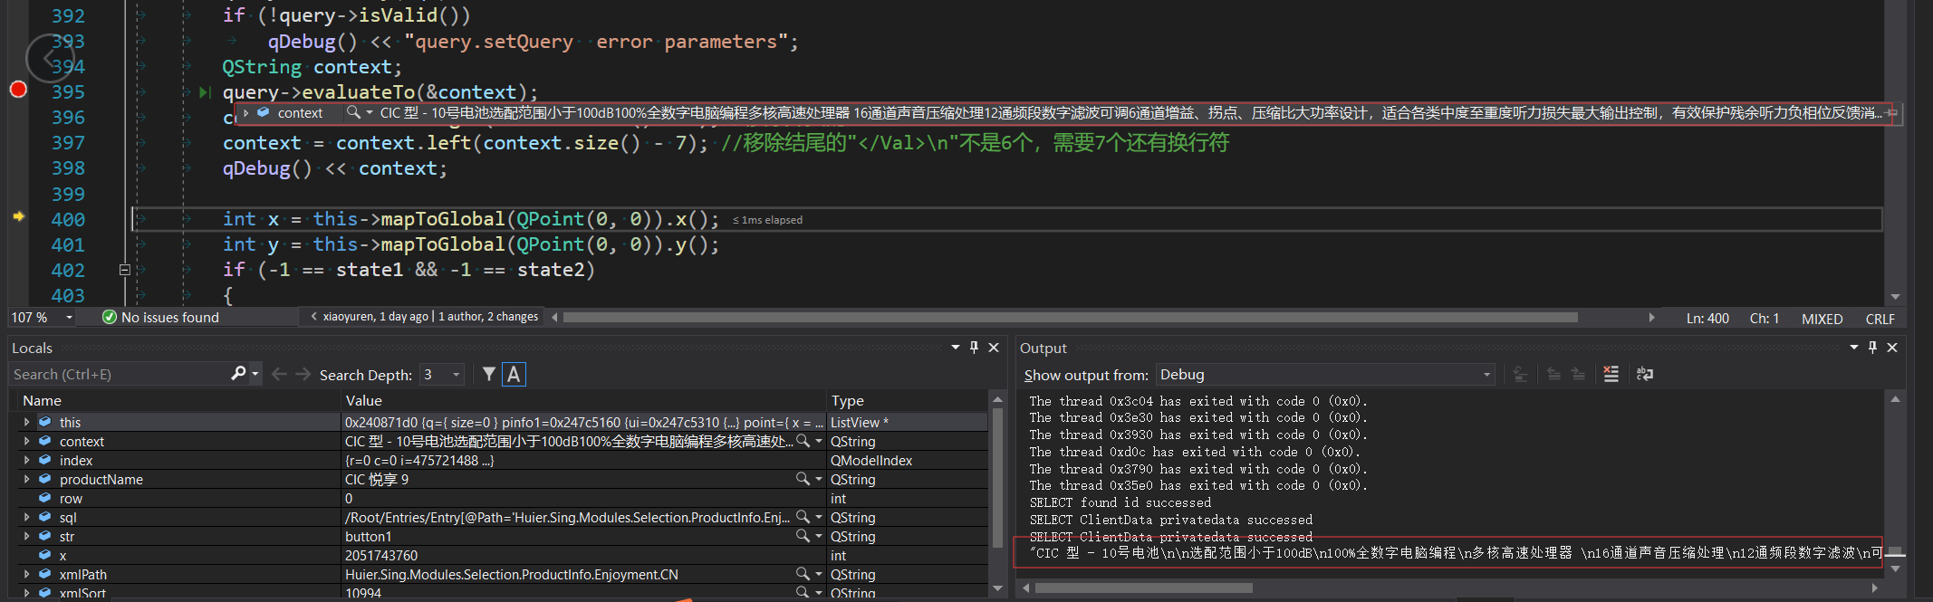Expand the 'context' variable row in Locals
This screenshot has height=602, width=1933.
pyautogui.click(x=26, y=441)
